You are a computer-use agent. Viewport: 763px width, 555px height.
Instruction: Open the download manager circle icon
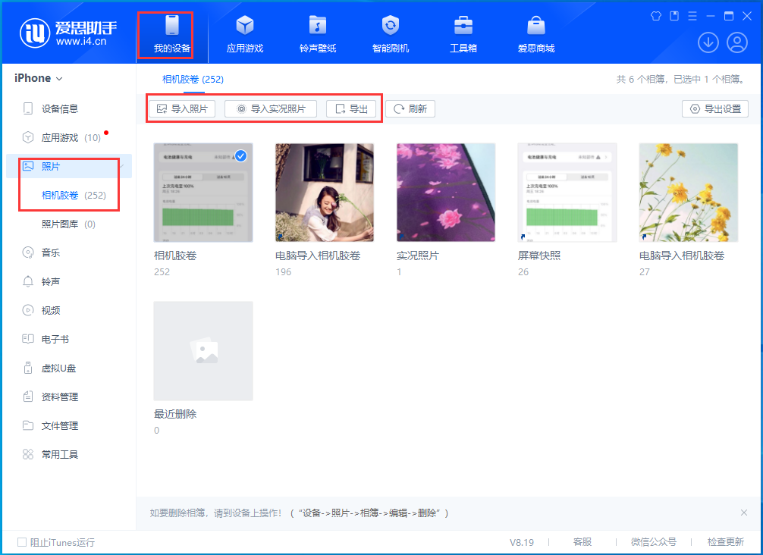click(708, 42)
